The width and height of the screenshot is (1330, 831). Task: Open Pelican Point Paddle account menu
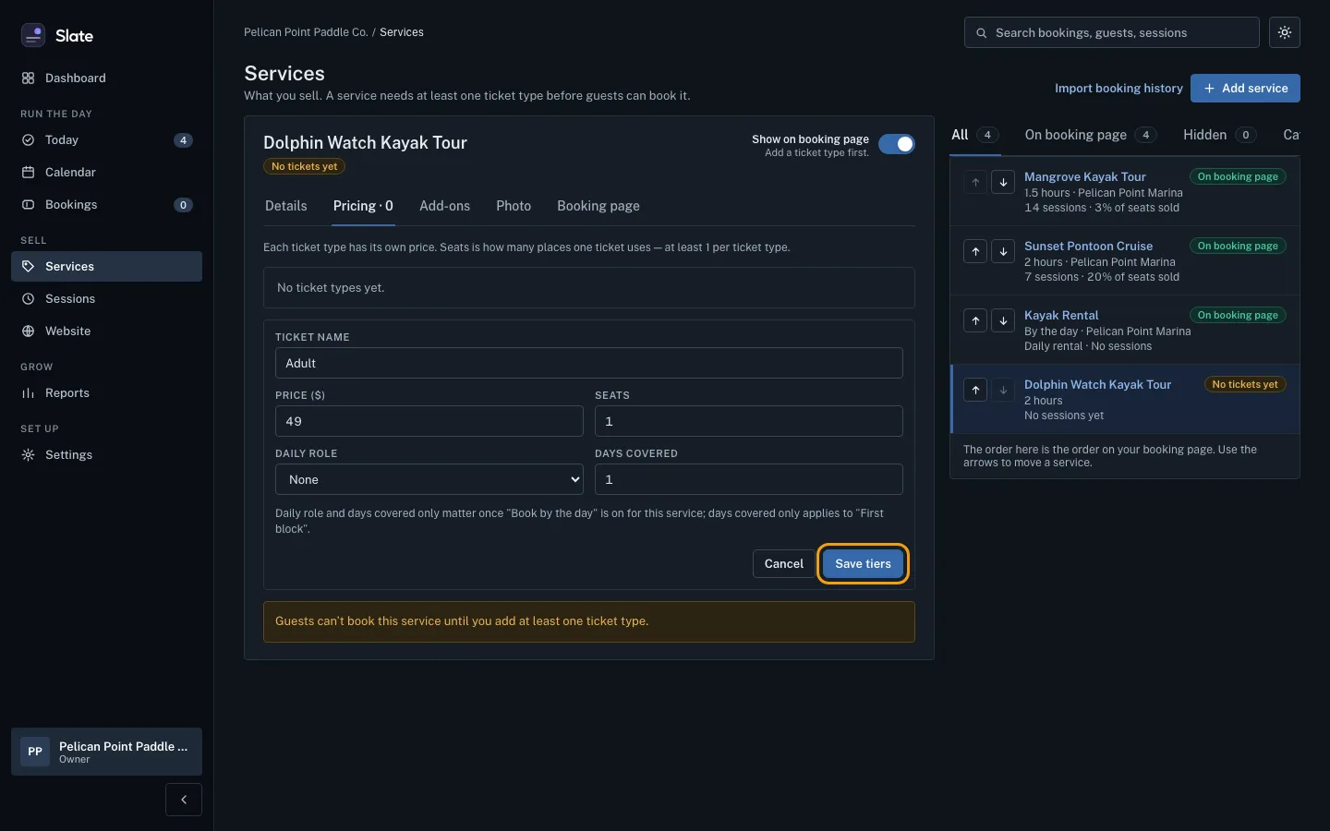(106, 752)
